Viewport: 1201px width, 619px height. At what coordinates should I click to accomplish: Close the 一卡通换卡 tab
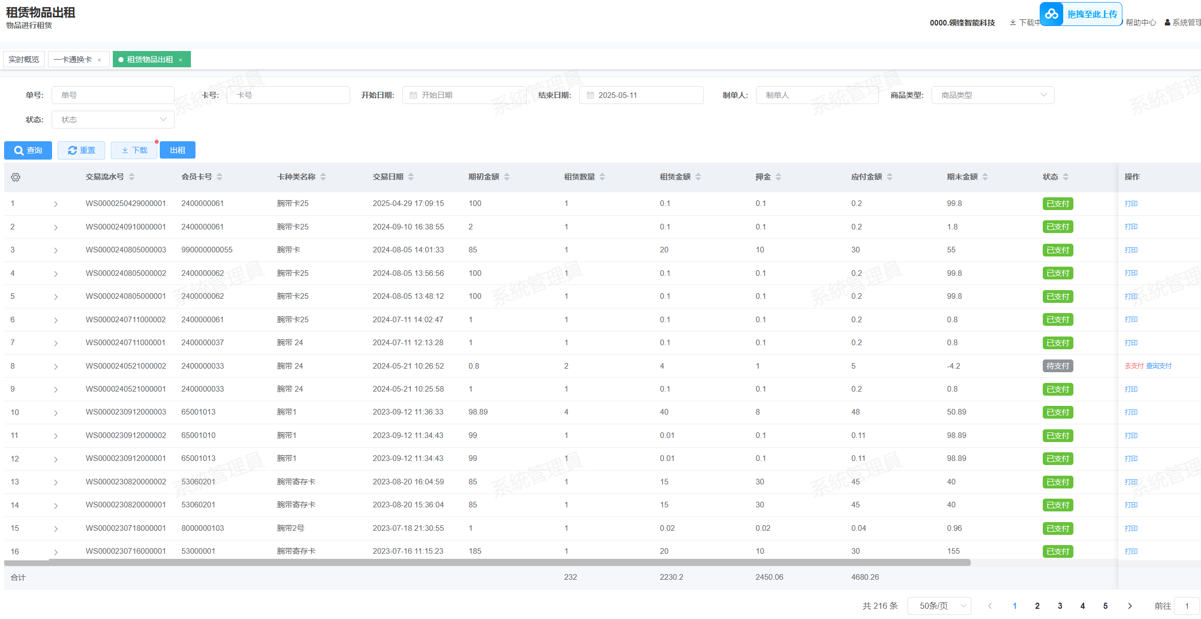point(100,60)
